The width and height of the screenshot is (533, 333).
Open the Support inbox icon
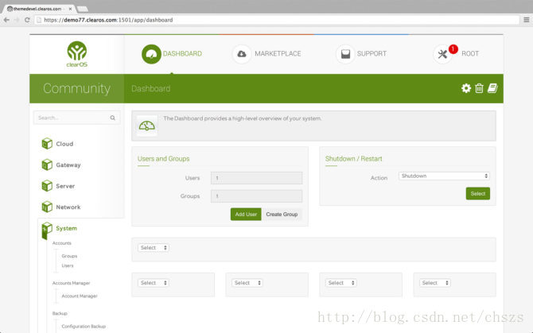345,54
